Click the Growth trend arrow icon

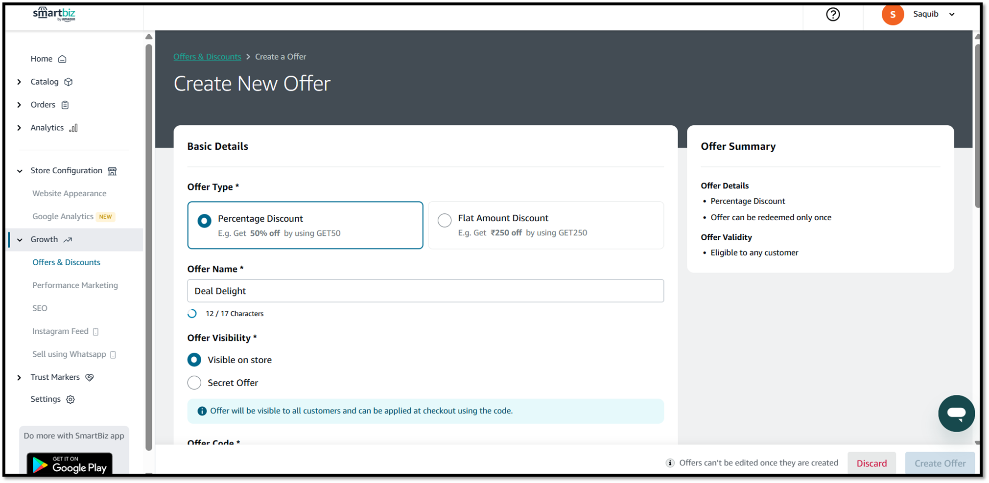click(68, 240)
